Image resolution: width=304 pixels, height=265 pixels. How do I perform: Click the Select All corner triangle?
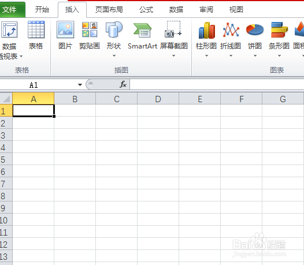[x=6, y=99]
